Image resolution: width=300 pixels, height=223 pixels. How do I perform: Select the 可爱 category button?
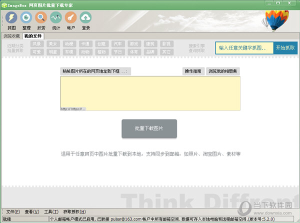[x=37, y=52]
